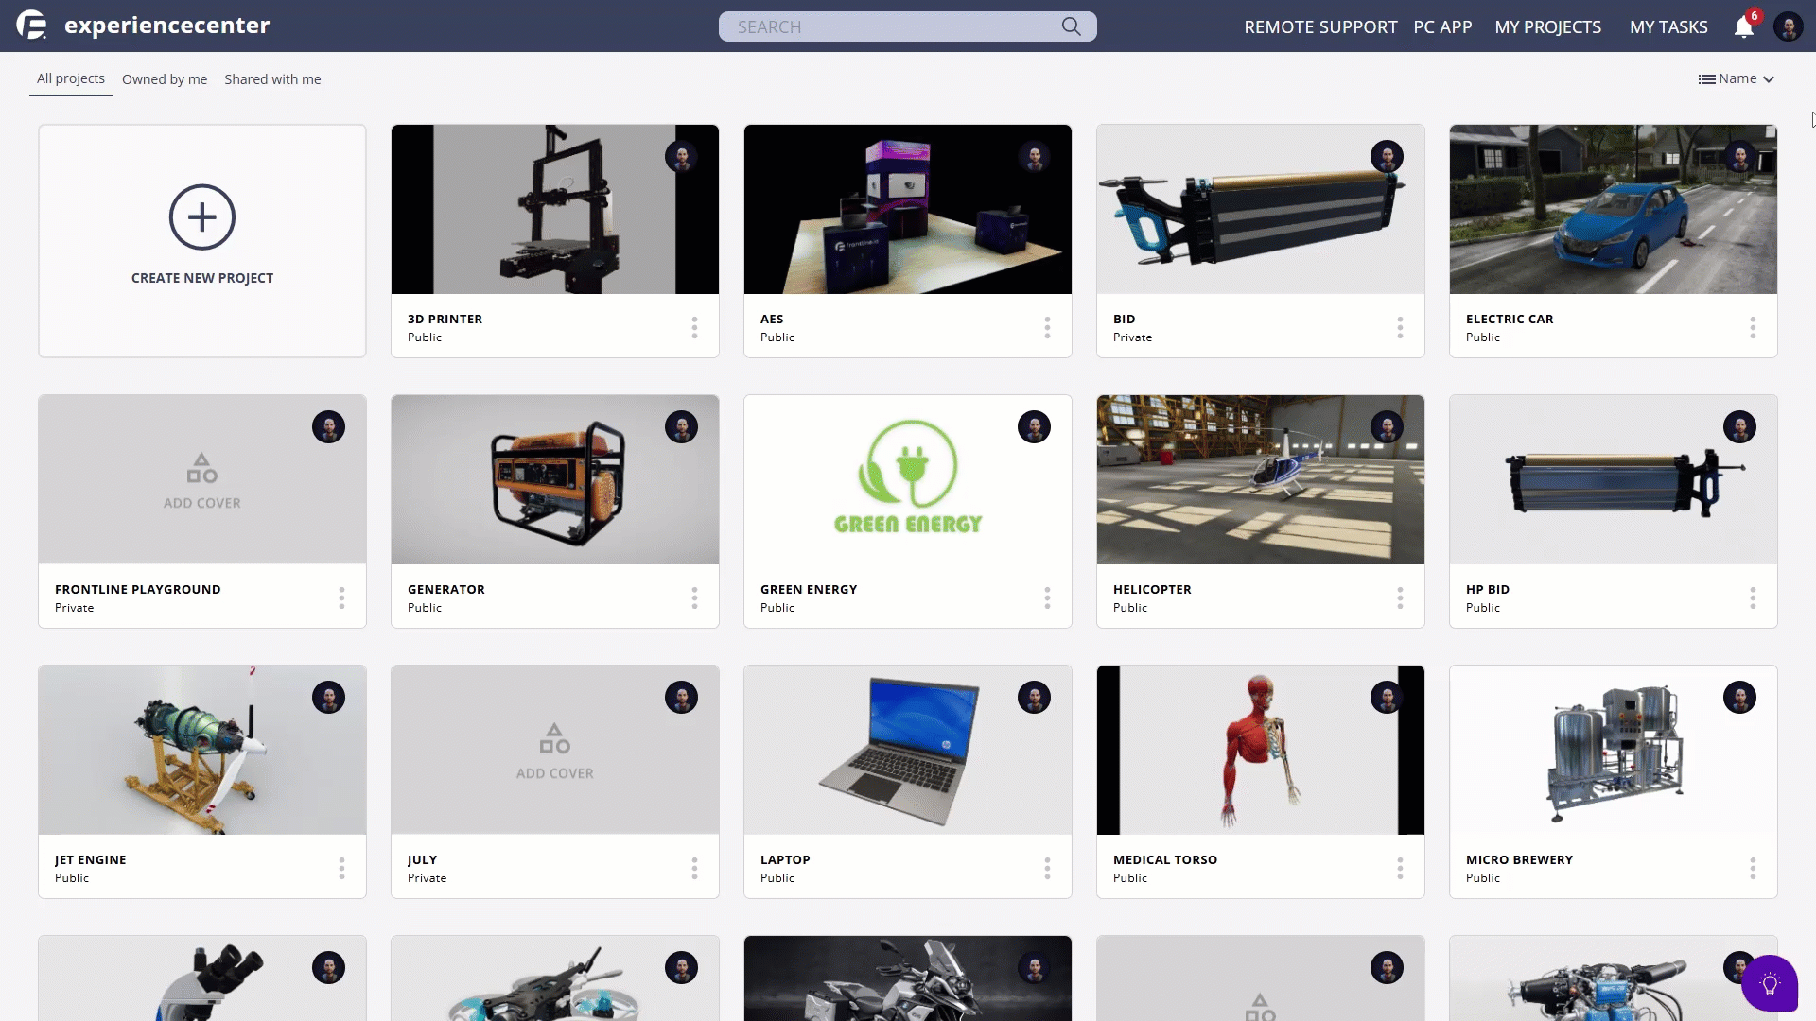1816x1021 pixels.
Task: Open AES project thumbnail
Action: (x=908, y=209)
